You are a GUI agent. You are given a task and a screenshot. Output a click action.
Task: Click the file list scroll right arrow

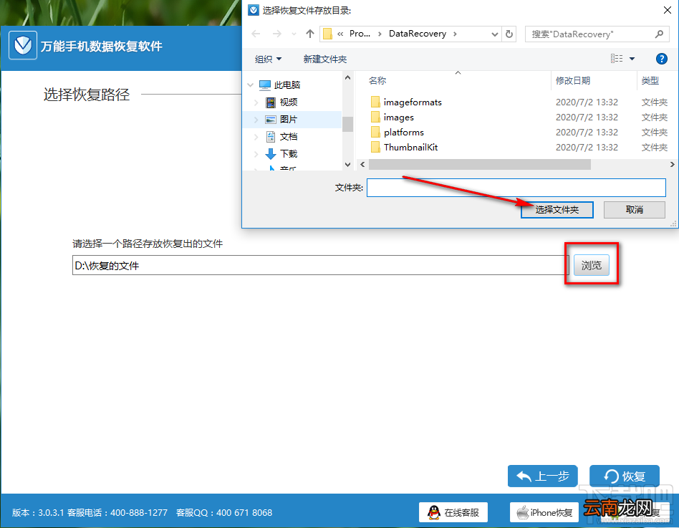pos(672,165)
